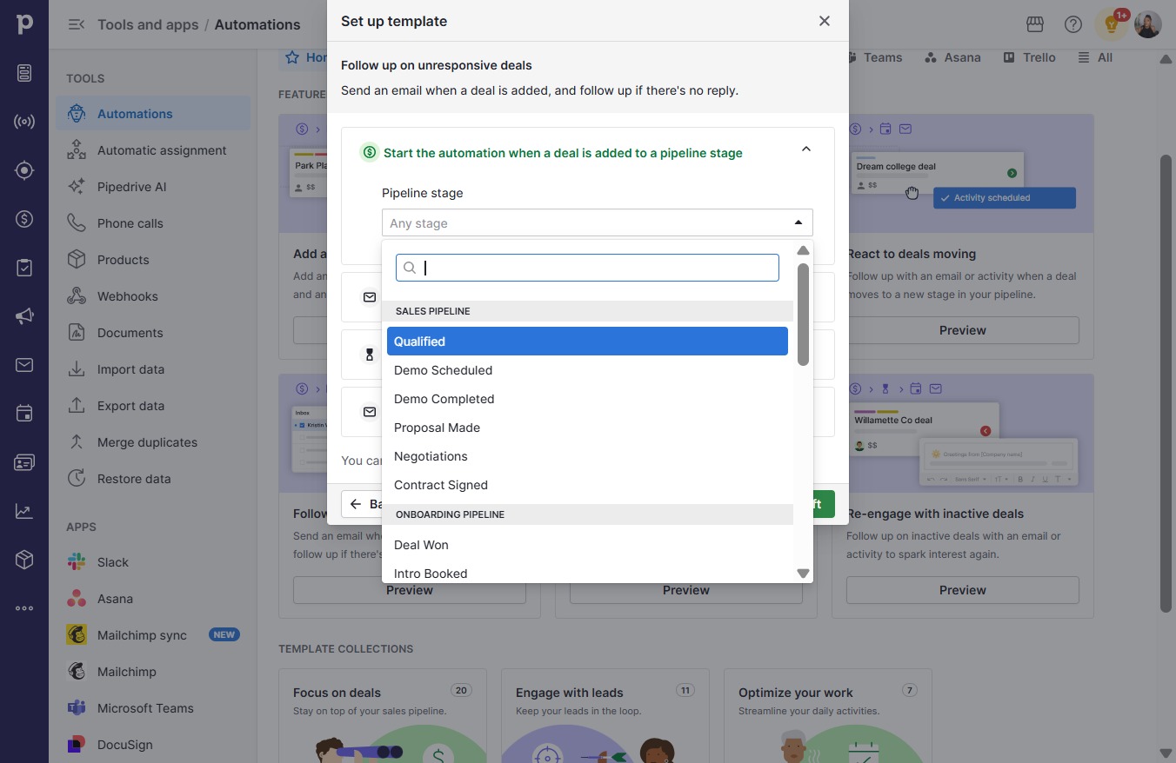Screen dimensions: 1176x763
Task: Open the Mailchimp app in sidebar
Action: (153, 672)
